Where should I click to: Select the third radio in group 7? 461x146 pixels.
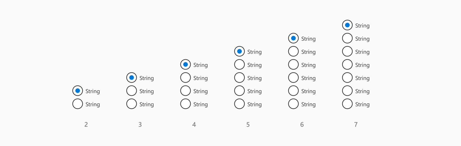pos(347,51)
